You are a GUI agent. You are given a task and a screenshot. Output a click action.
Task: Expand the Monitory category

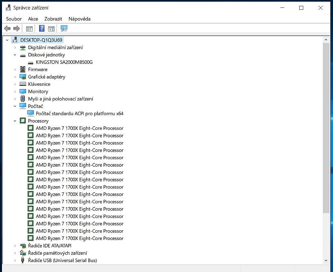coord(15,92)
